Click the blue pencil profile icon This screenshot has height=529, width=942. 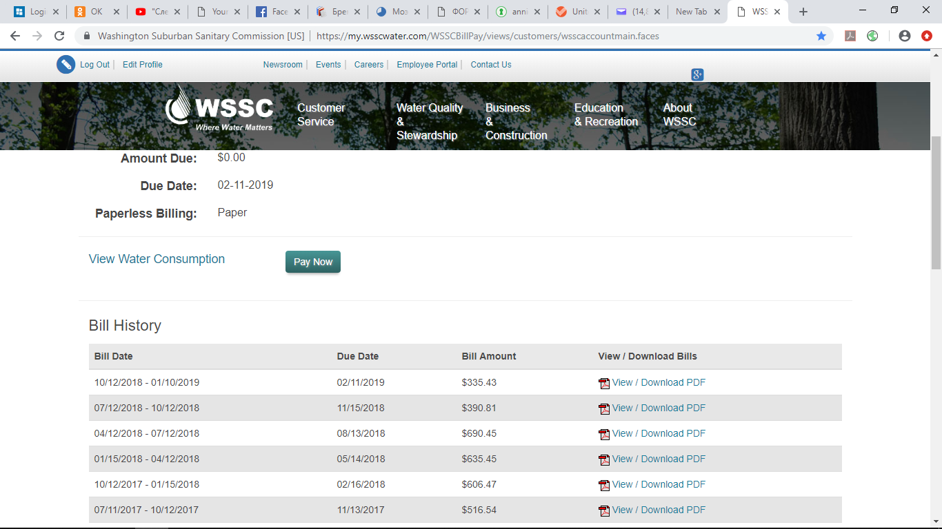click(66, 65)
